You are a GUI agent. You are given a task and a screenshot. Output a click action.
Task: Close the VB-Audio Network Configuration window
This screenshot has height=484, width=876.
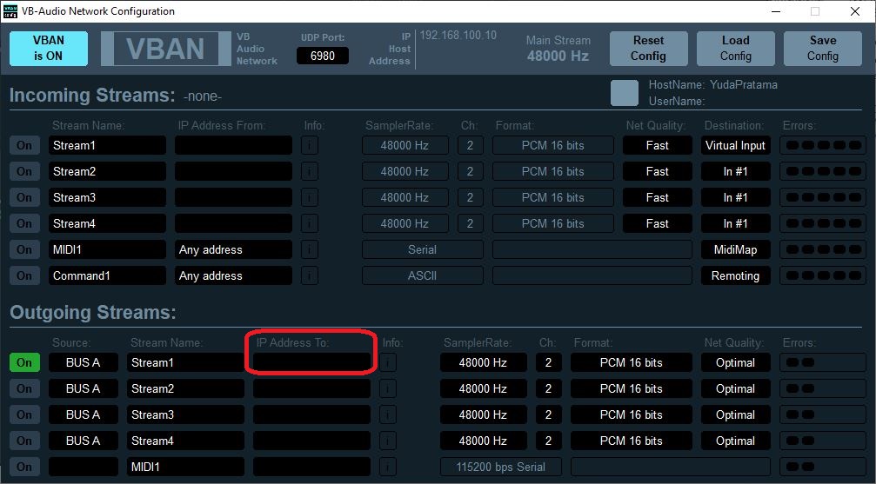tap(855, 11)
